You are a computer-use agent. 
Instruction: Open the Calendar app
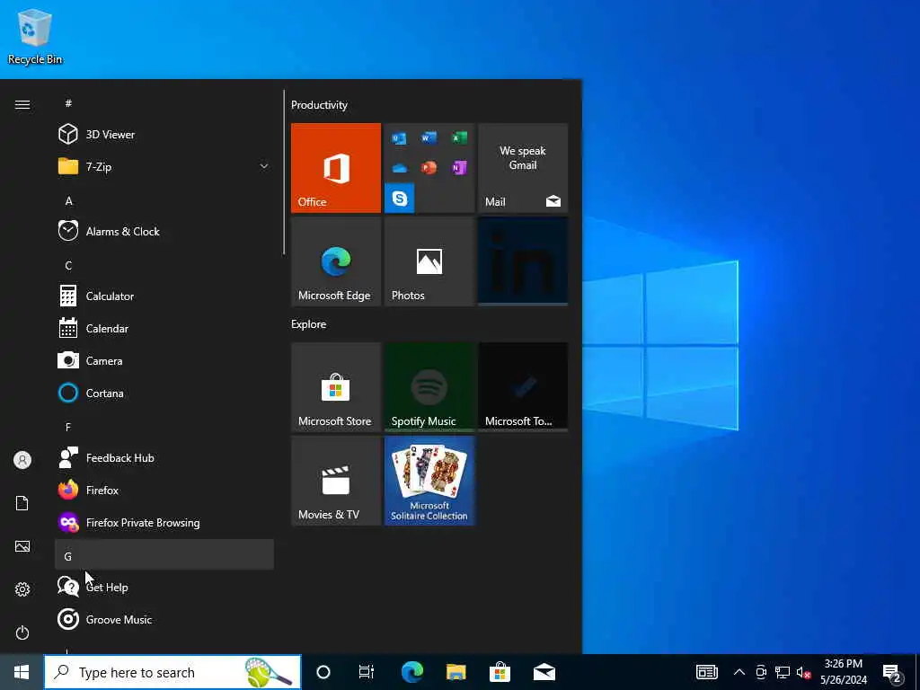tap(164, 328)
